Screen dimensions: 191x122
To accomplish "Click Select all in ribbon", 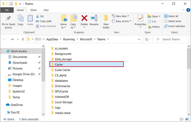I will [x=171, y=16].
